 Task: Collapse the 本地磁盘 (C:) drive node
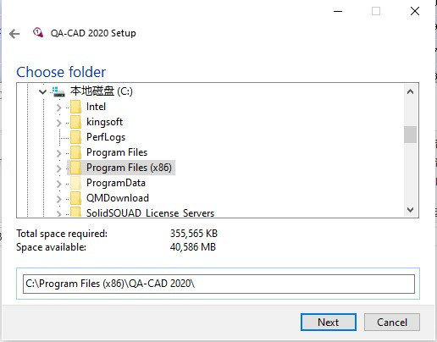pyautogui.click(x=42, y=91)
